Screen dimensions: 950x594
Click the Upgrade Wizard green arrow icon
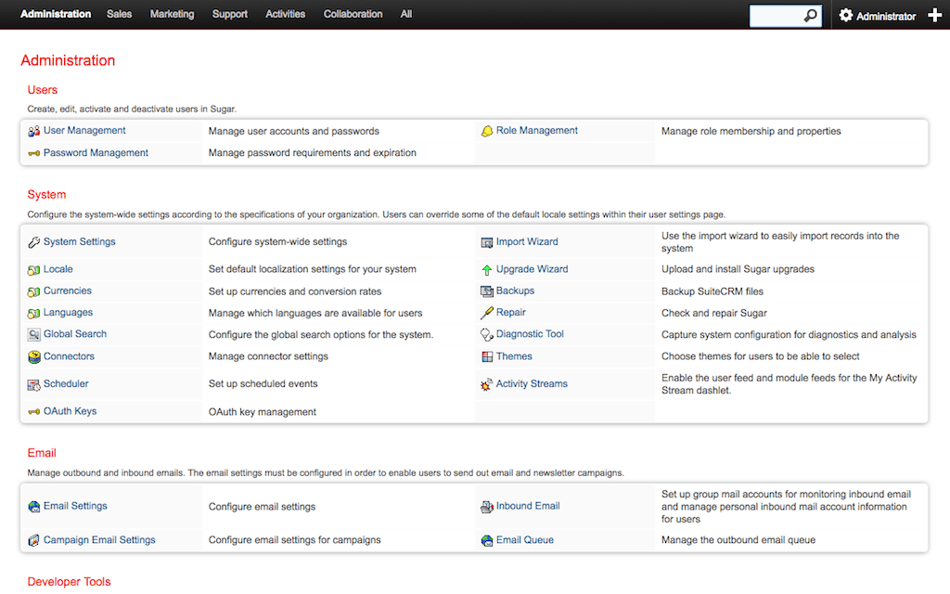(x=487, y=270)
